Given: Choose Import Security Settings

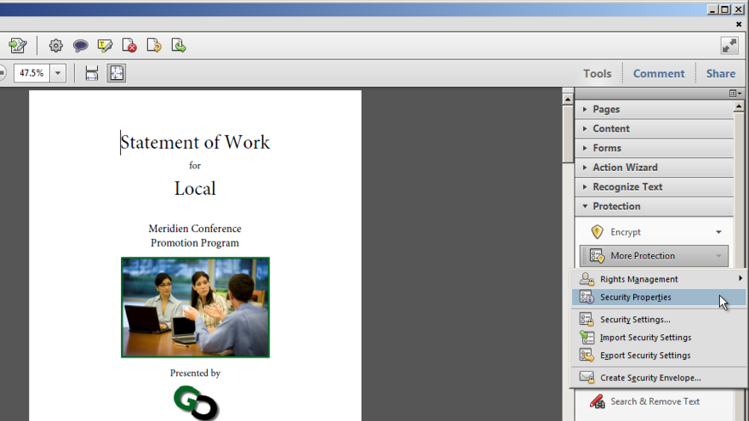Looking at the screenshot, I should (x=658, y=338).
